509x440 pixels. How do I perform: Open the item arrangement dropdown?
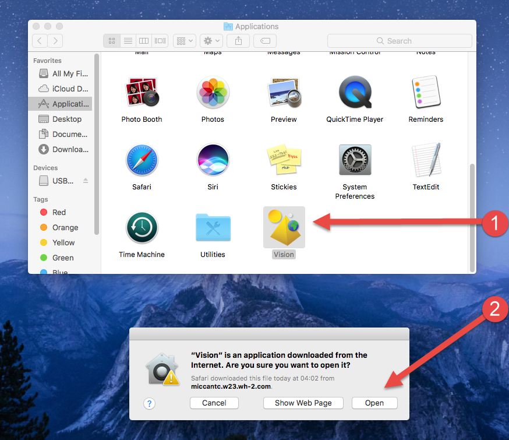click(x=185, y=41)
